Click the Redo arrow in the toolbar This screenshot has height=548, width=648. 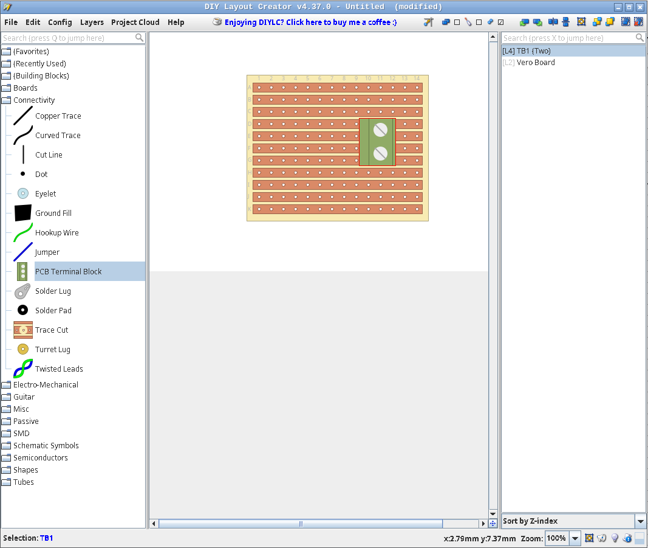[x=537, y=22]
